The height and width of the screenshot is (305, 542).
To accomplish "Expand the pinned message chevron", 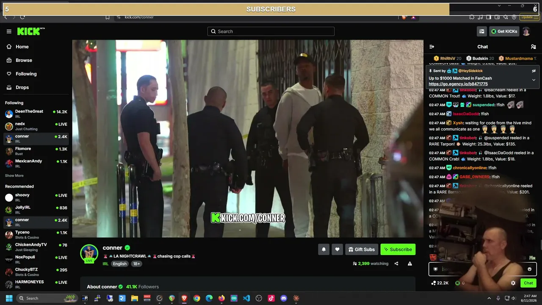I will point(534,80).
